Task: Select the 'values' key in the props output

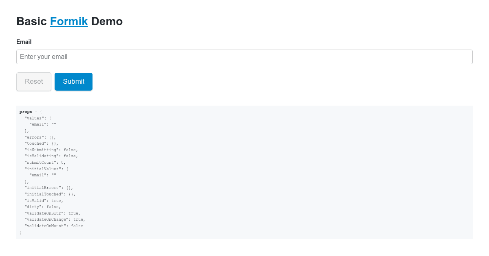Action: 37,118
